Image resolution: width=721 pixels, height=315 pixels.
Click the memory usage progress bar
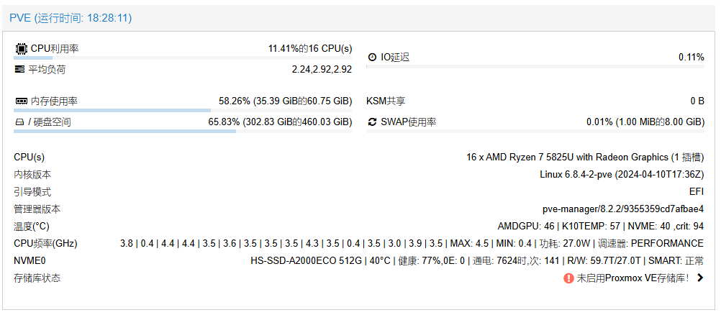pyautogui.click(x=183, y=110)
